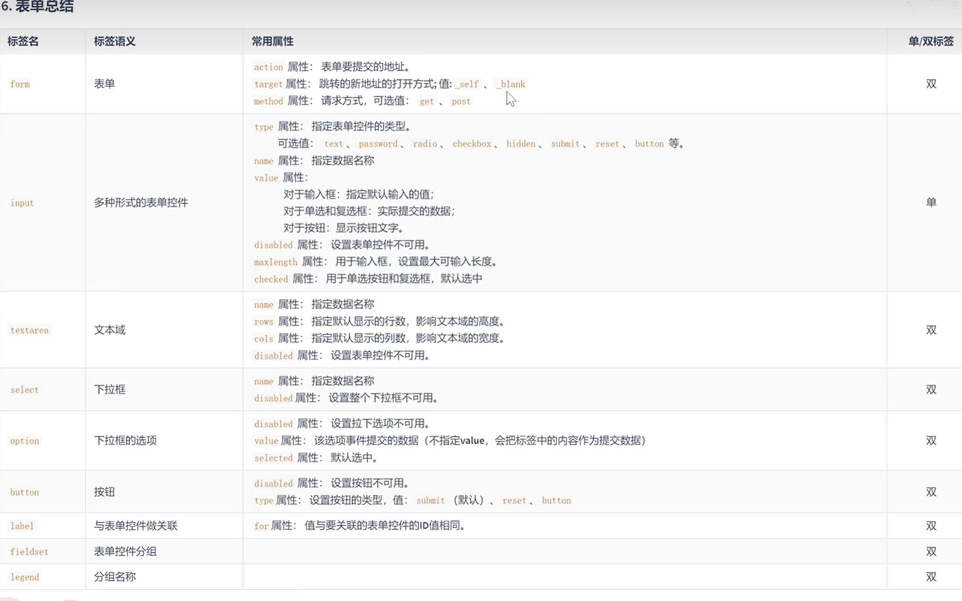
Task: Click the "fieldset" tag name
Action: (x=29, y=551)
